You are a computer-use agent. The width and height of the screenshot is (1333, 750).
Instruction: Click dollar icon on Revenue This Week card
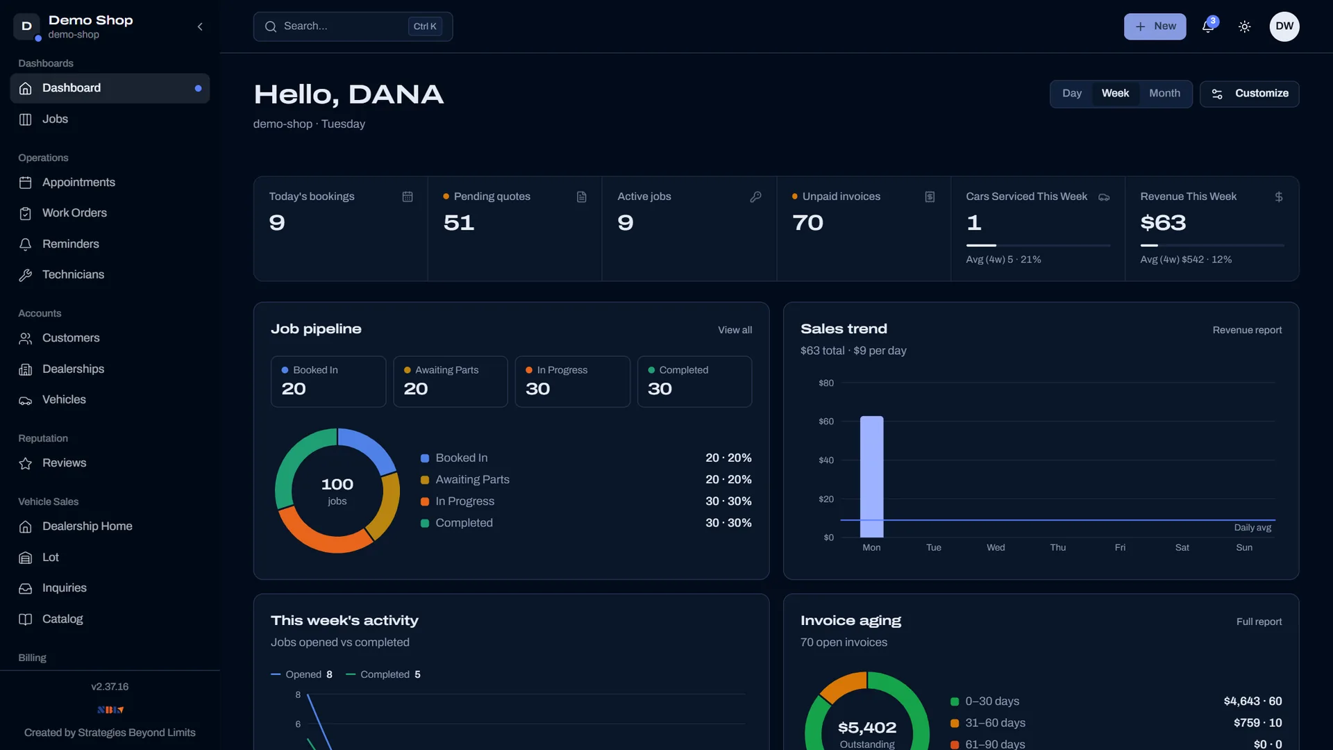click(1279, 197)
